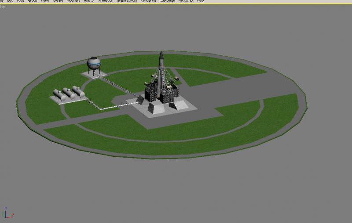This screenshot has width=352, height=223.
Task: Open the Create menu
Action: click(x=58, y=1)
